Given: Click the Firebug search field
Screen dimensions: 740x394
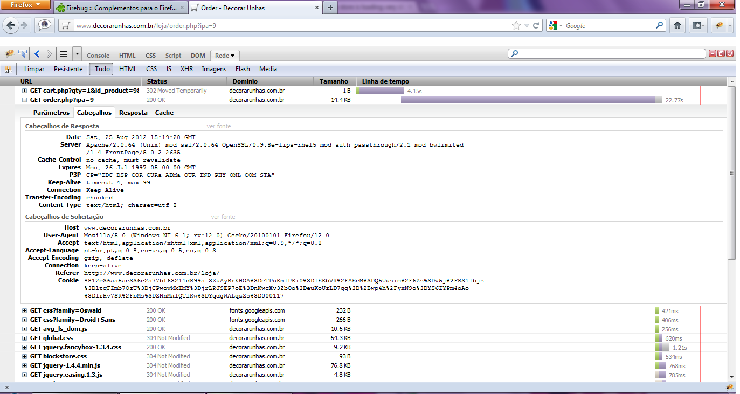Looking at the screenshot, I should pyautogui.click(x=606, y=54).
